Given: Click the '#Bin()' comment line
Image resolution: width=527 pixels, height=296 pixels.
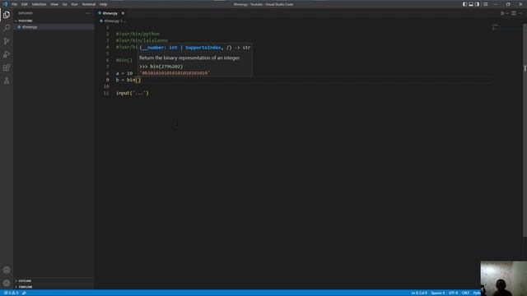Looking at the screenshot, I should click(x=124, y=60).
